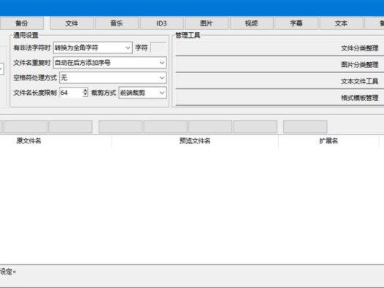Open the ID3 tab
Screen dimensions: 384x288
(161, 23)
